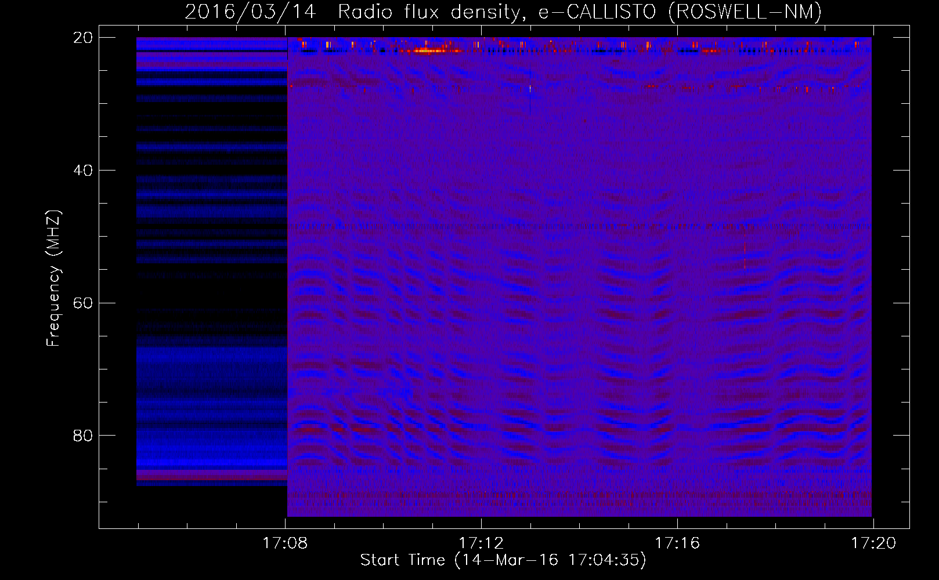Click the plot title 'Radio flux density, e-CALLISTO (ROSWELL-NM)'
This screenshot has height=580, width=939.
[x=580, y=12]
